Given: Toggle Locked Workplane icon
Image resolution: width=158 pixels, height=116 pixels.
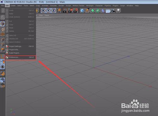Looking at the screenshot, I should pyautogui.click(x=3, y=80).
